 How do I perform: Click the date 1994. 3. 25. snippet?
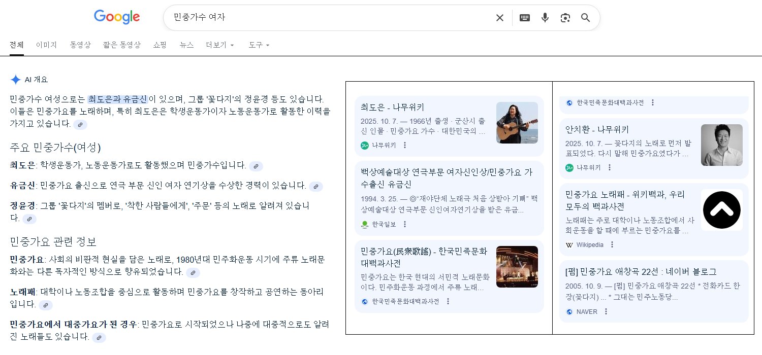[380, 198]
